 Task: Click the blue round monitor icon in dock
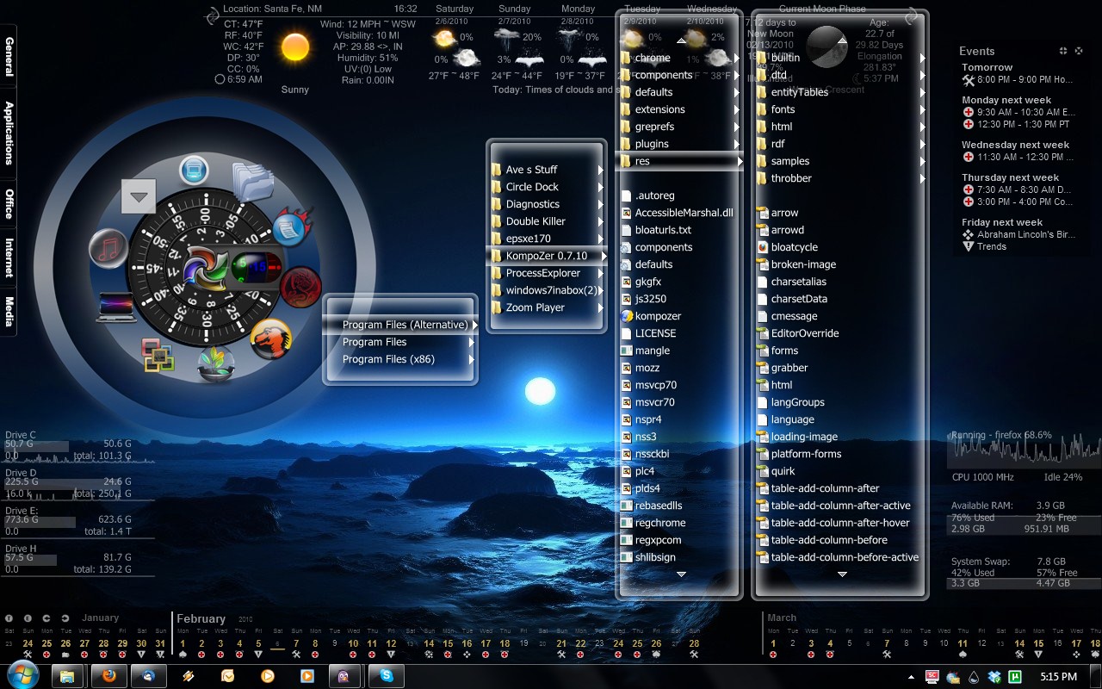(195, 170)
